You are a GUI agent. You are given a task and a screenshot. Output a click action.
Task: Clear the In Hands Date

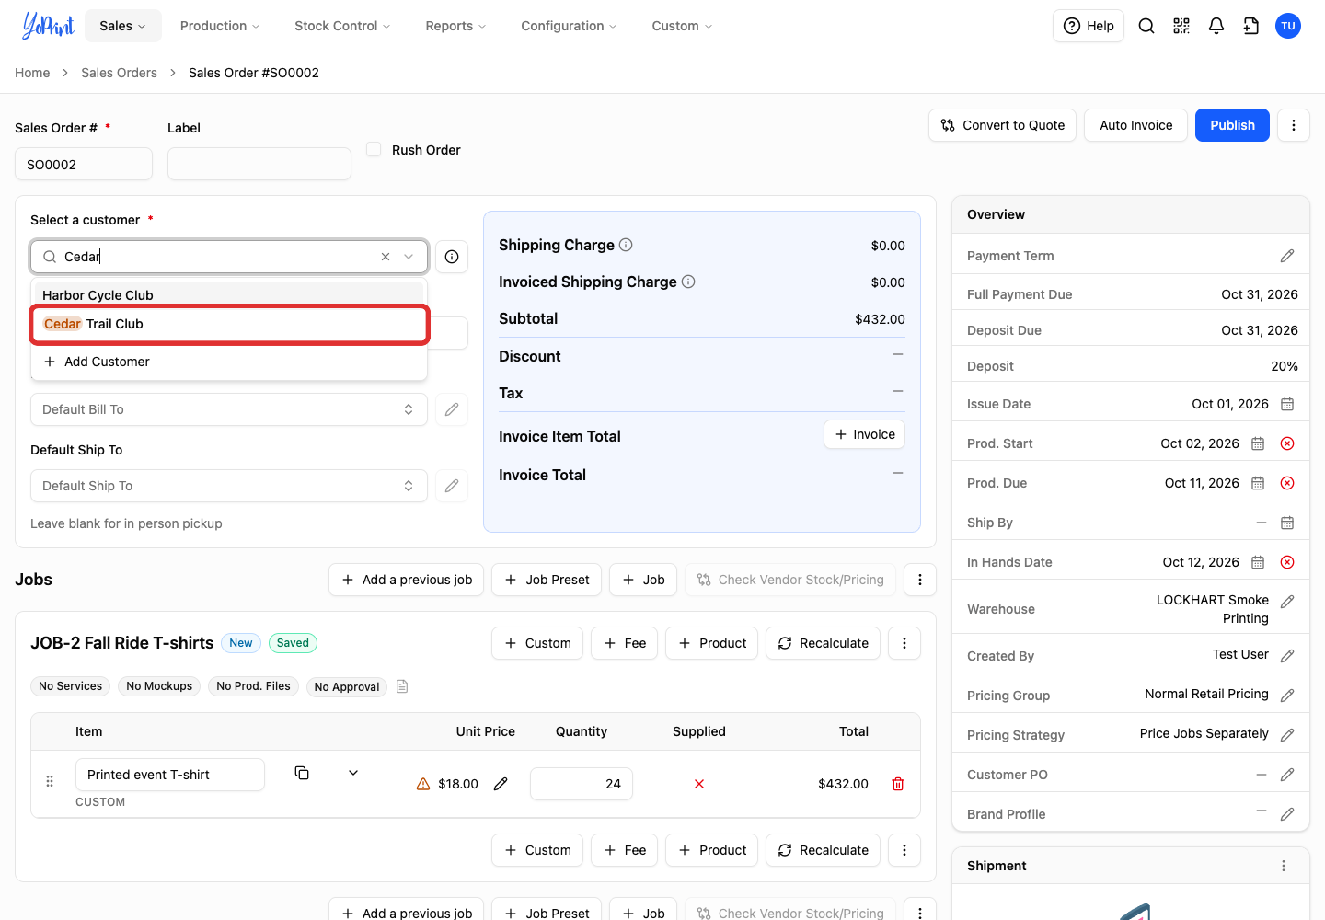(x=1287, y=562)
